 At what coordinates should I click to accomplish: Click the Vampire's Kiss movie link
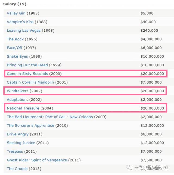tap(20, 22)
